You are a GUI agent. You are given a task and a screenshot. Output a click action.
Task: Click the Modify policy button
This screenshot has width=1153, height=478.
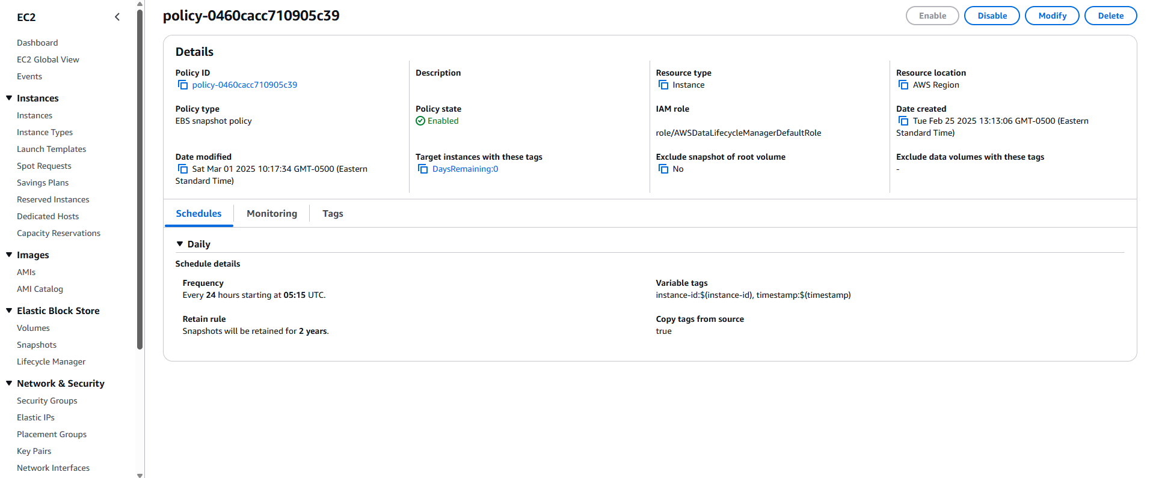[x=1052, y=16]
